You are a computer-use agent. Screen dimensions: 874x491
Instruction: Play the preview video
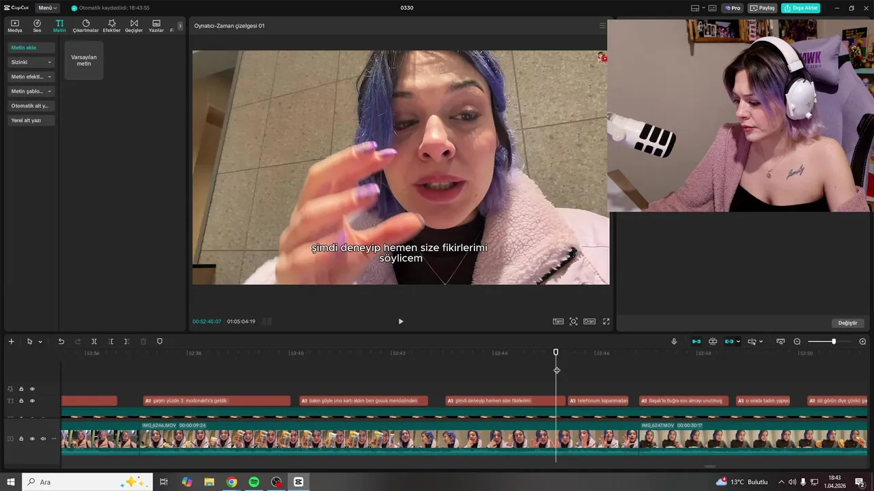401,321
